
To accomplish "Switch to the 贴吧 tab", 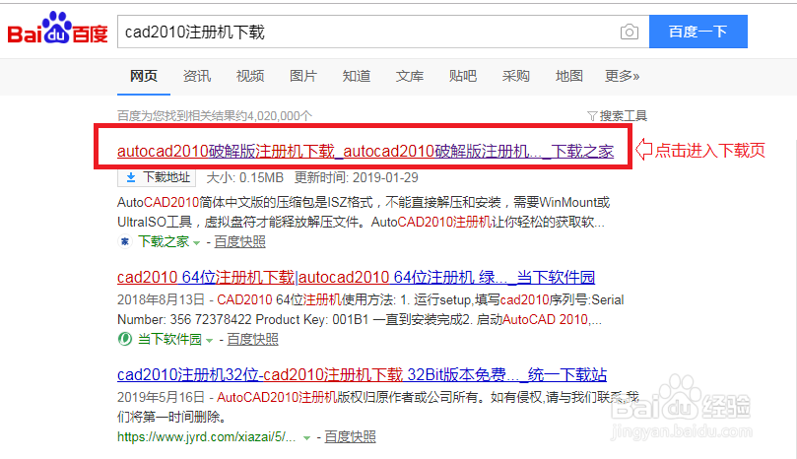I will (x=463, y=76).
